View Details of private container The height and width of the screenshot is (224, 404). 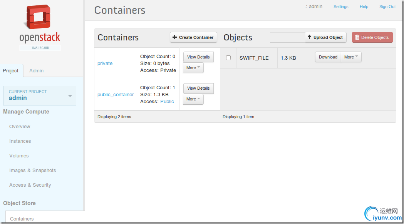(x=198, y=57)
